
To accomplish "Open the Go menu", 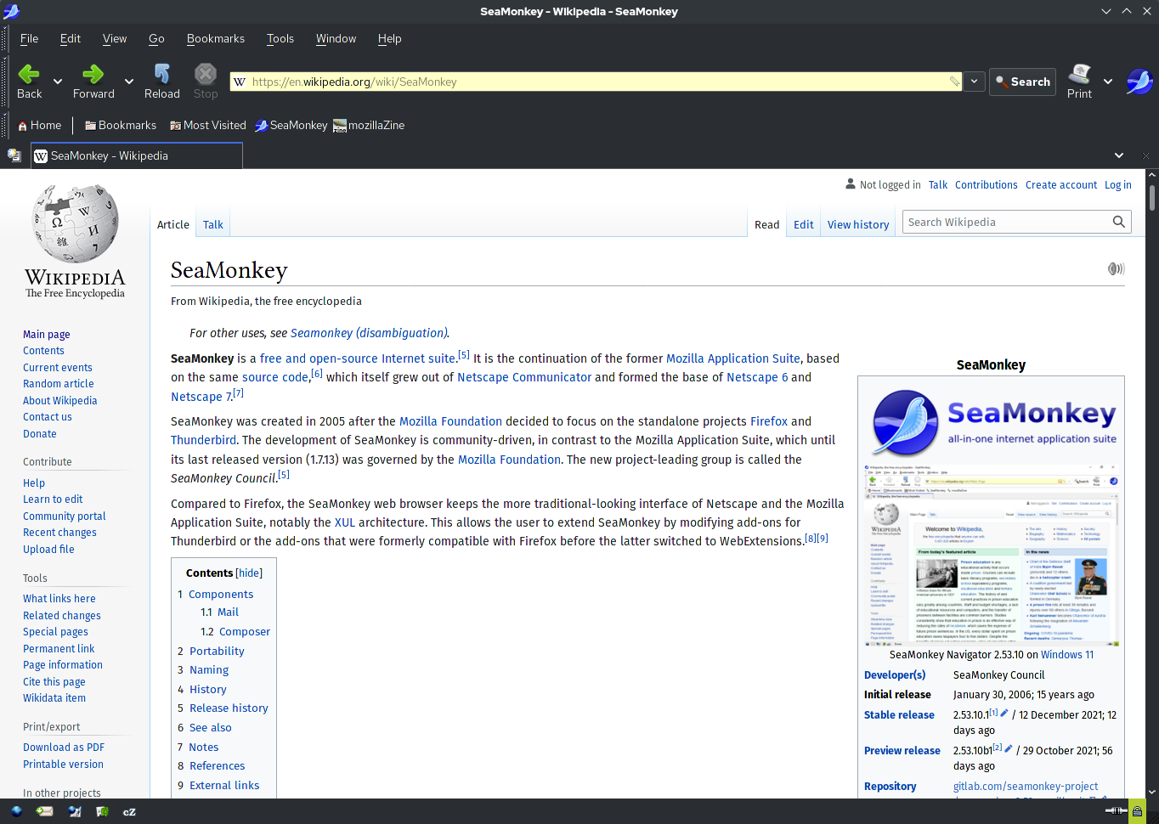I will pyautogui.click(x=156, y=38).
